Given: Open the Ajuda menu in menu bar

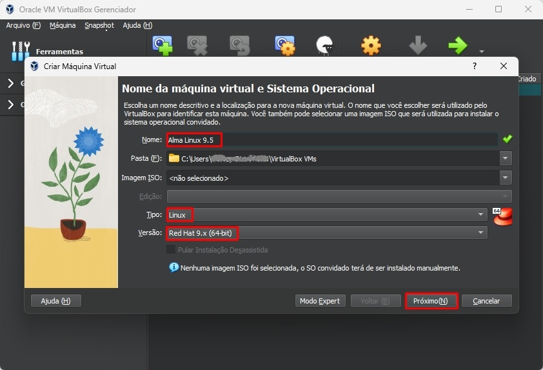Looking at the screenshot, I should 137,25.
